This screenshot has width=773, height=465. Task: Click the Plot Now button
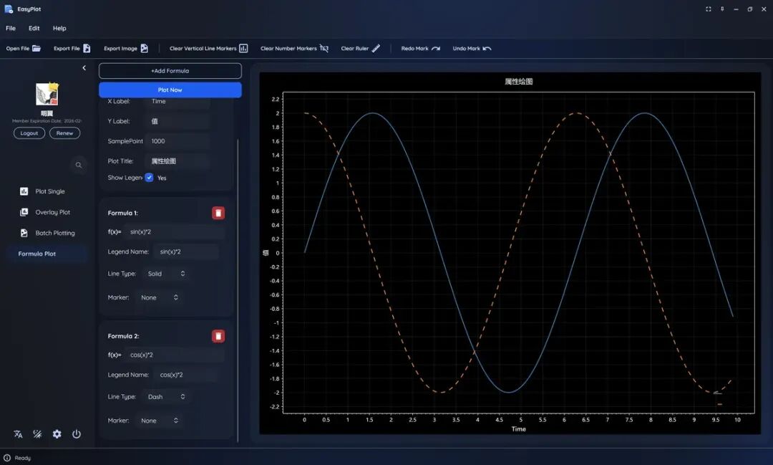[x=170, y=90]
